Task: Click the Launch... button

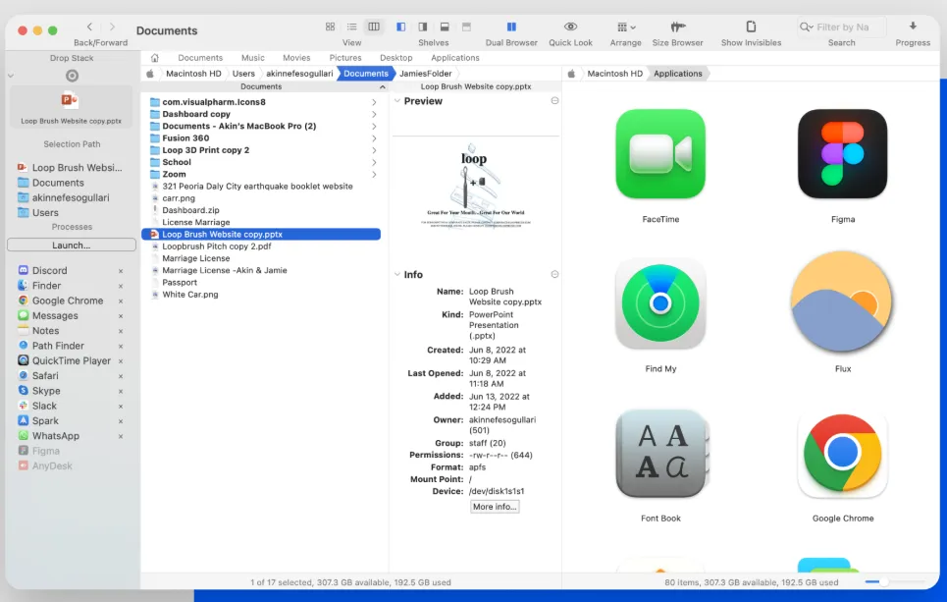Action: 72,245
